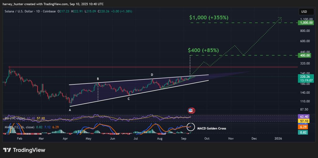318x158 pixels.
Task: Click the TradingView logo icon
Action: [7, 150]
